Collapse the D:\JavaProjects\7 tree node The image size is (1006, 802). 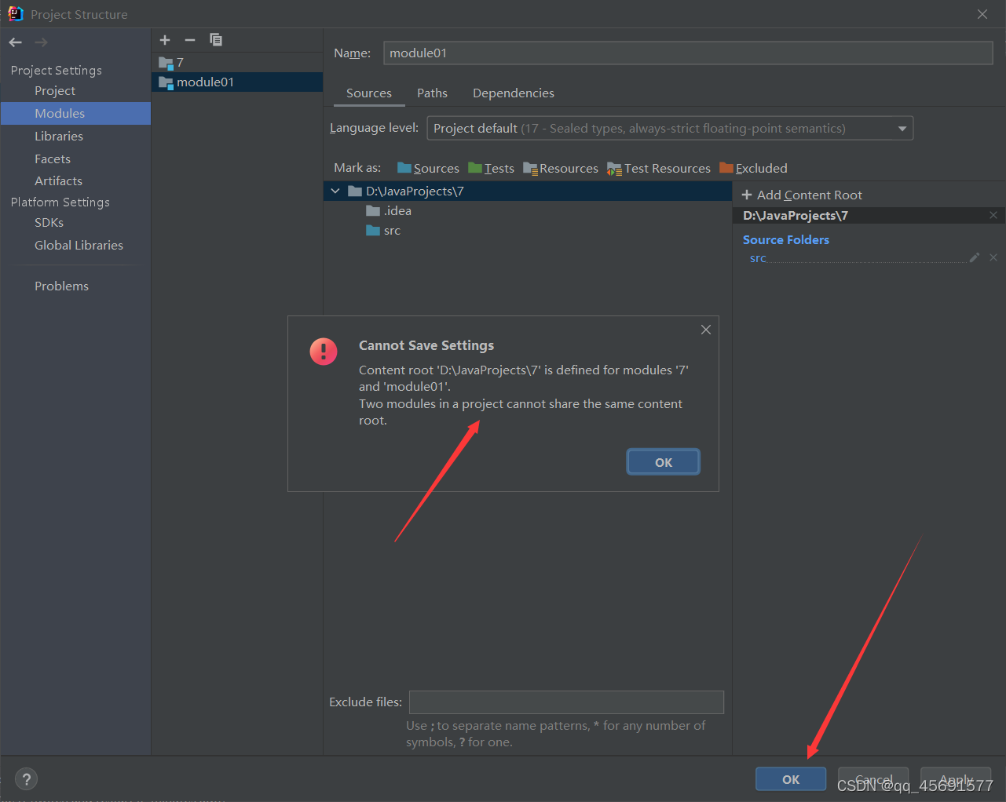click(x=335, y=191)
